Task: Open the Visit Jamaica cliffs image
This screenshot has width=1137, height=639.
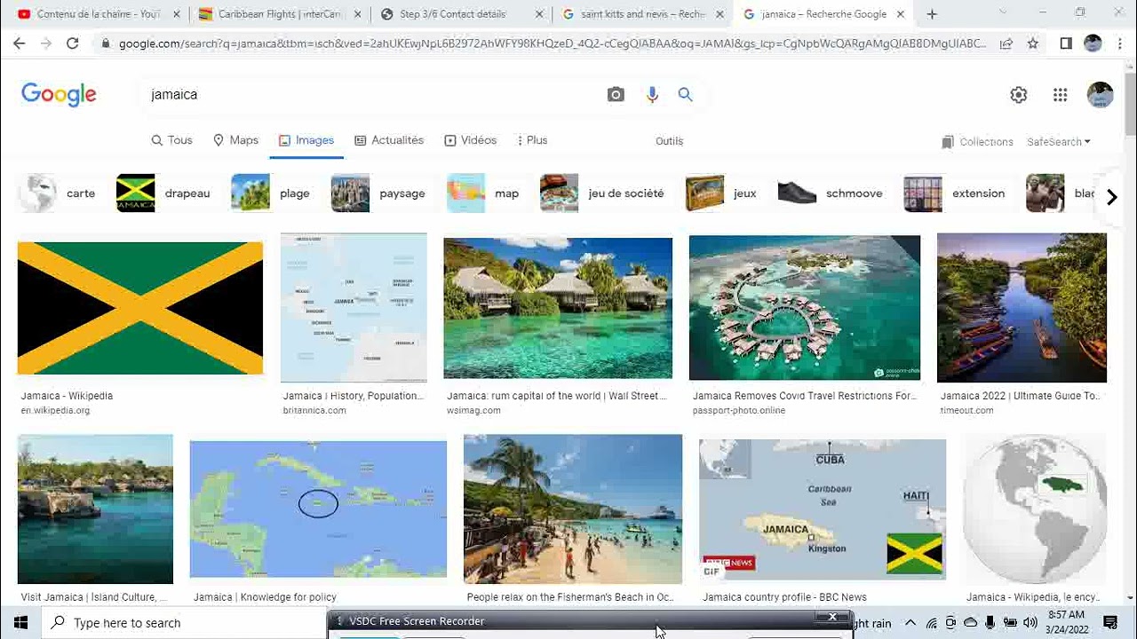Action: click(95, 509)
